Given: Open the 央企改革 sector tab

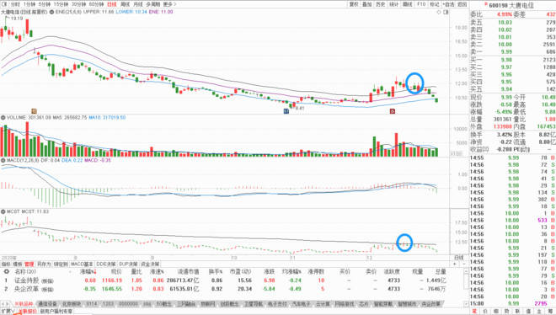Looking at the screenshot, I should point(430,304).
